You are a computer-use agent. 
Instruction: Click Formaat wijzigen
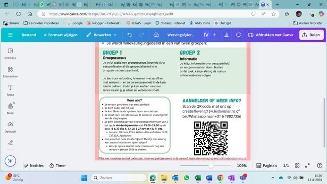point(60,35)
